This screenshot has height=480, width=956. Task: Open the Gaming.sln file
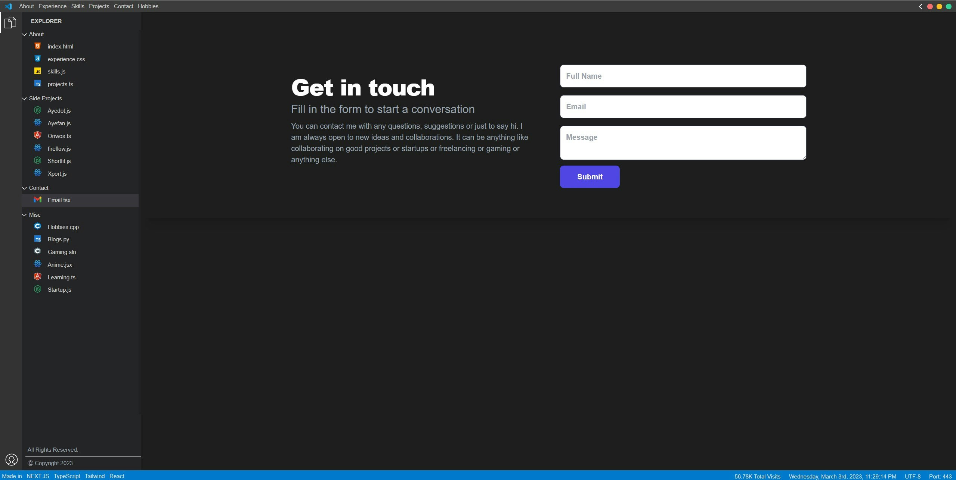coord(80,252)
